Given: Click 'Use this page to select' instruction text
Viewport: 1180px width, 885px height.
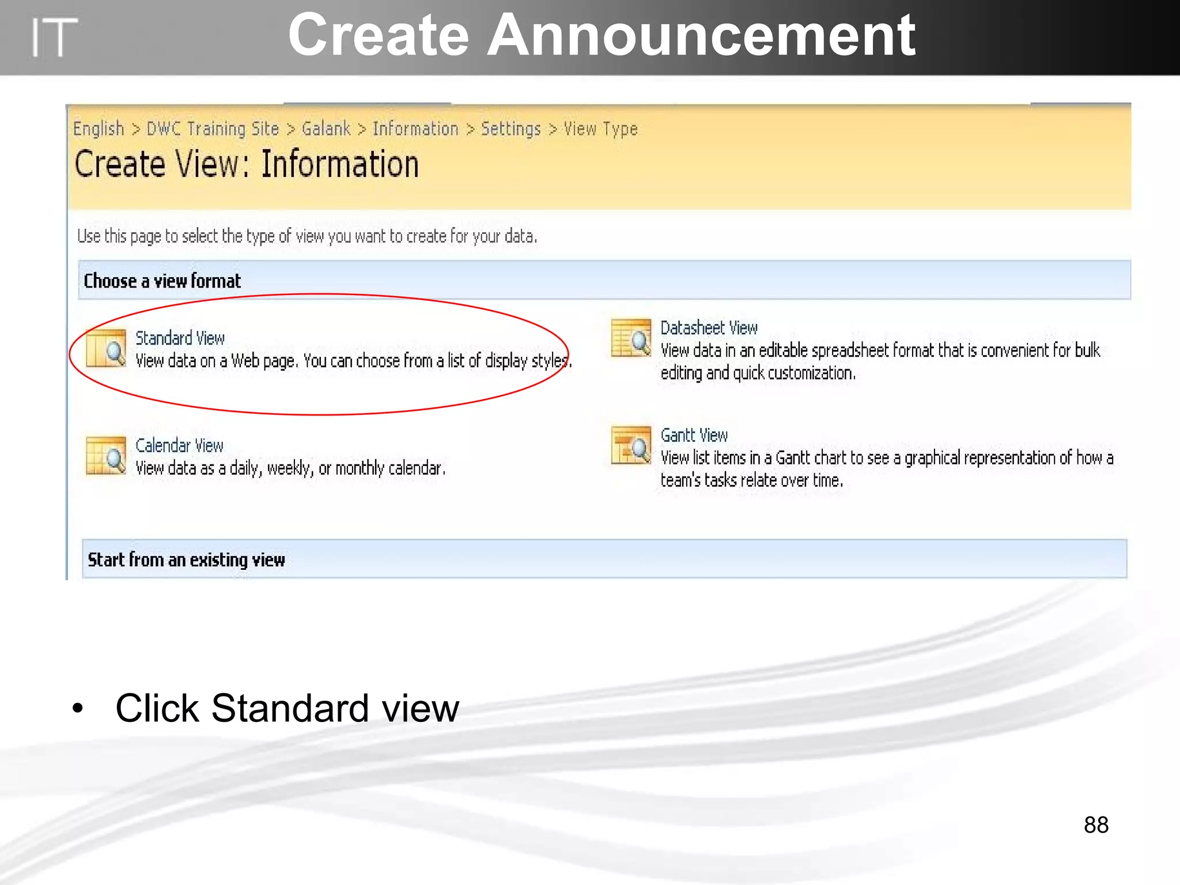Looking at the screenshot, I should point(307,236).
